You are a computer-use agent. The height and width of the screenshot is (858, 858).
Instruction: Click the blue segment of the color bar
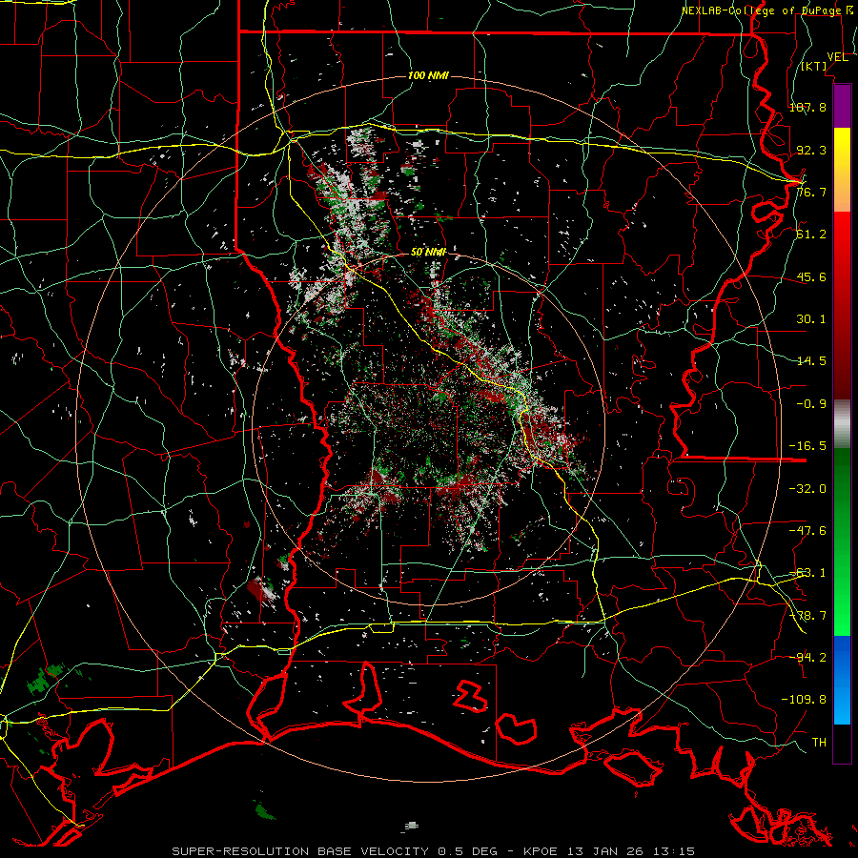(842, 680)
